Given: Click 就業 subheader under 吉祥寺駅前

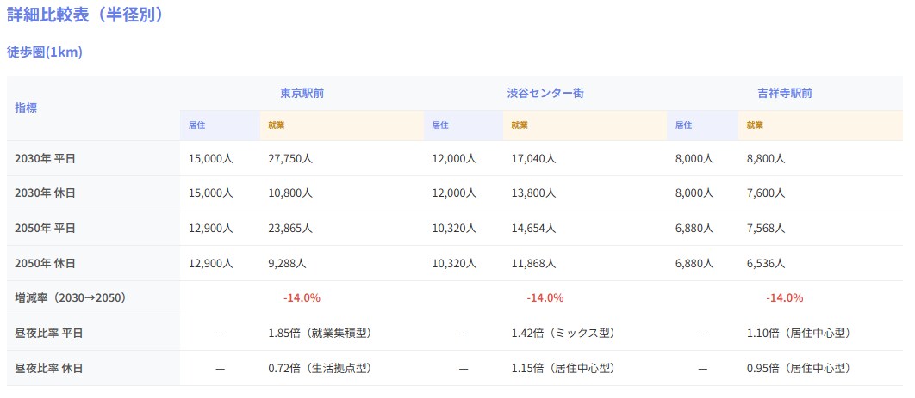Looking at the screenshot, I should [x=755, y=126].
